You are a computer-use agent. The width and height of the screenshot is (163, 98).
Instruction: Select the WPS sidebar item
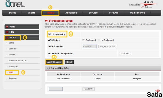point(11,72)
